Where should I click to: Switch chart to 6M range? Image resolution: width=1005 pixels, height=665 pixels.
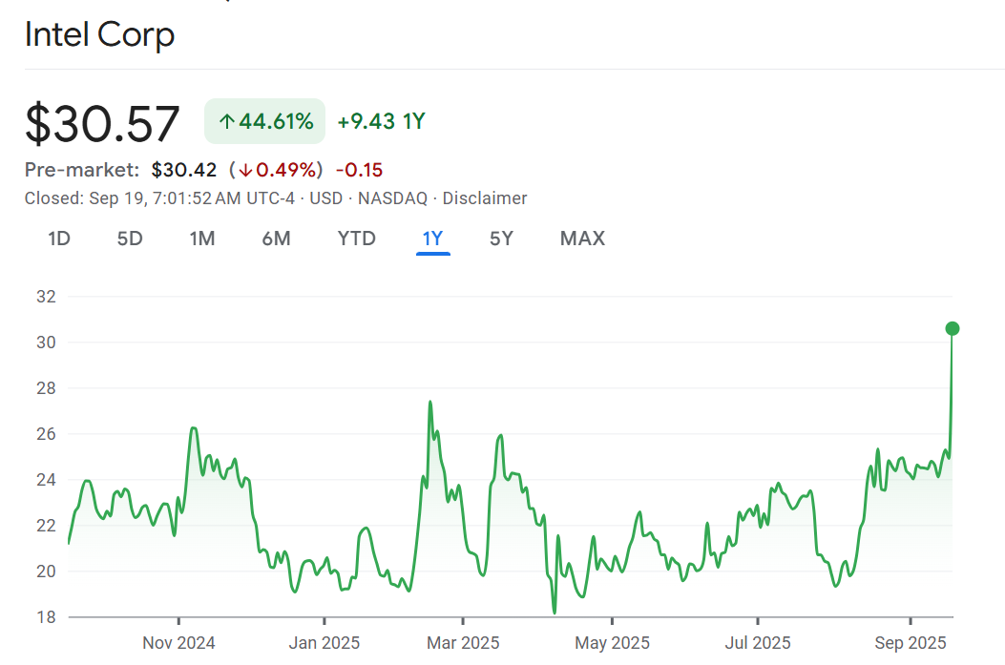[x=276, y=239]
